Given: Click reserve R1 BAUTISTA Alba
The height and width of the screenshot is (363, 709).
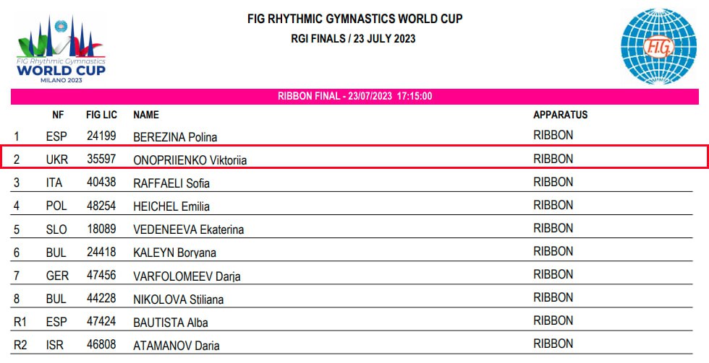Looking at the screenshot, I should point(352,320).
